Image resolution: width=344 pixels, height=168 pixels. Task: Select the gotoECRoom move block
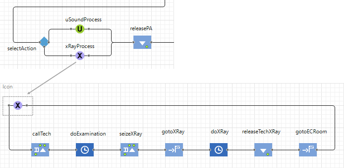coord(308,150)
